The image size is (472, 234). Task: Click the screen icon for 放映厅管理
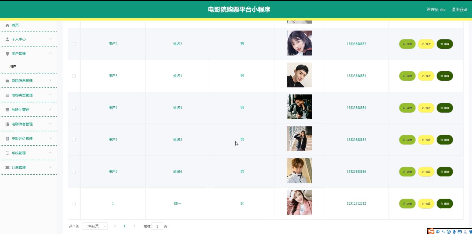click(x=8, y=110)
